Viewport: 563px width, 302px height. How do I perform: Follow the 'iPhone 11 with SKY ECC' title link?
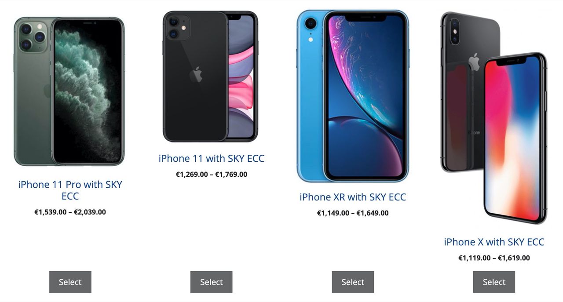212,158
